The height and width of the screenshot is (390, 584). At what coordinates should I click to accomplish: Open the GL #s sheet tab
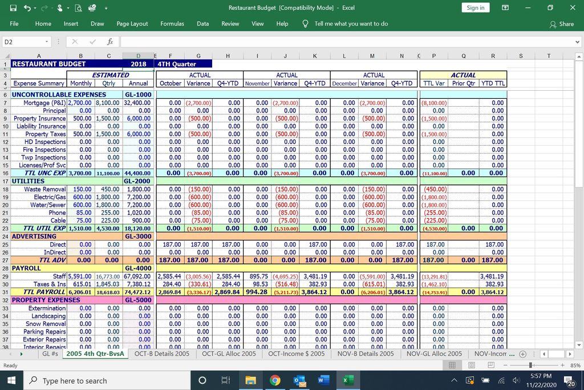point(50,354)
